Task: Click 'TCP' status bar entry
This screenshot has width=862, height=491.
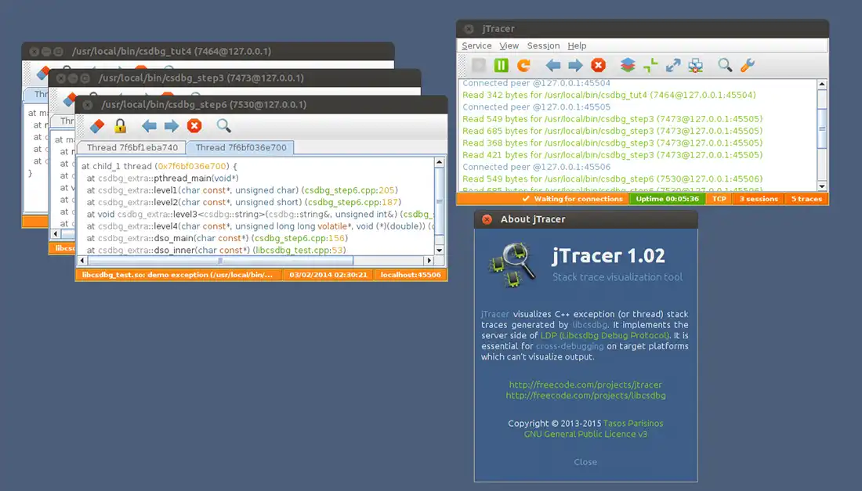Action: click(x=719, y=199)
